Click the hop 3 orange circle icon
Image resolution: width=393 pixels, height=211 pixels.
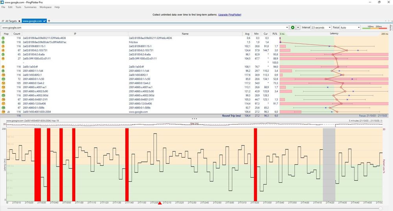tap(3, 46)
